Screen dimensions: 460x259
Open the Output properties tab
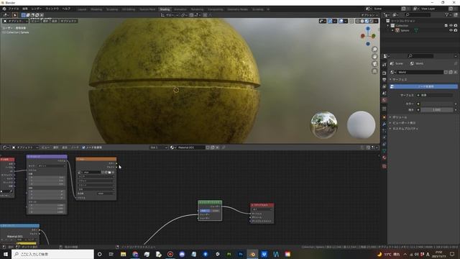pos(385,80)
